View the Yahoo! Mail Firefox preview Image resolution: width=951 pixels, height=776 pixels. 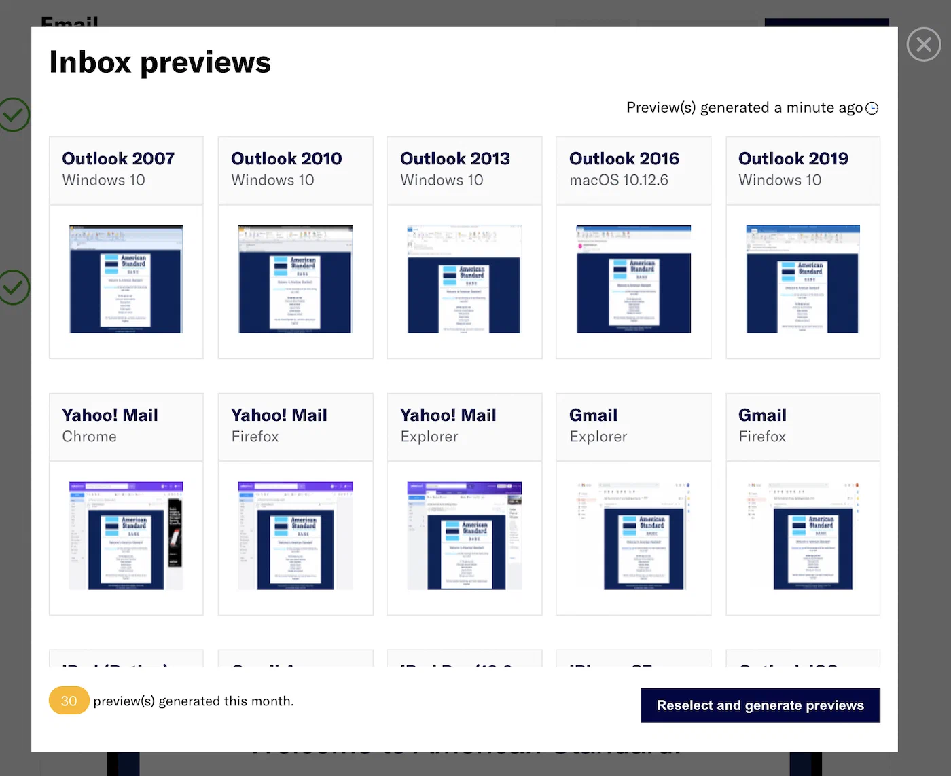pos(295,536)
